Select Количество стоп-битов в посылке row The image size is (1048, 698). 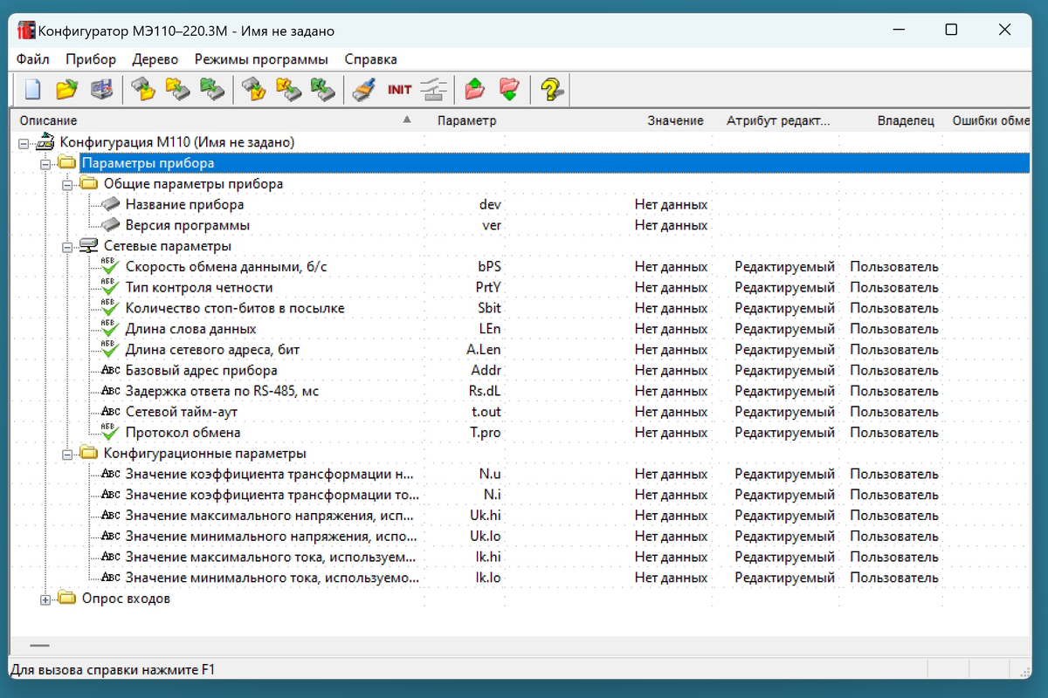235,308
